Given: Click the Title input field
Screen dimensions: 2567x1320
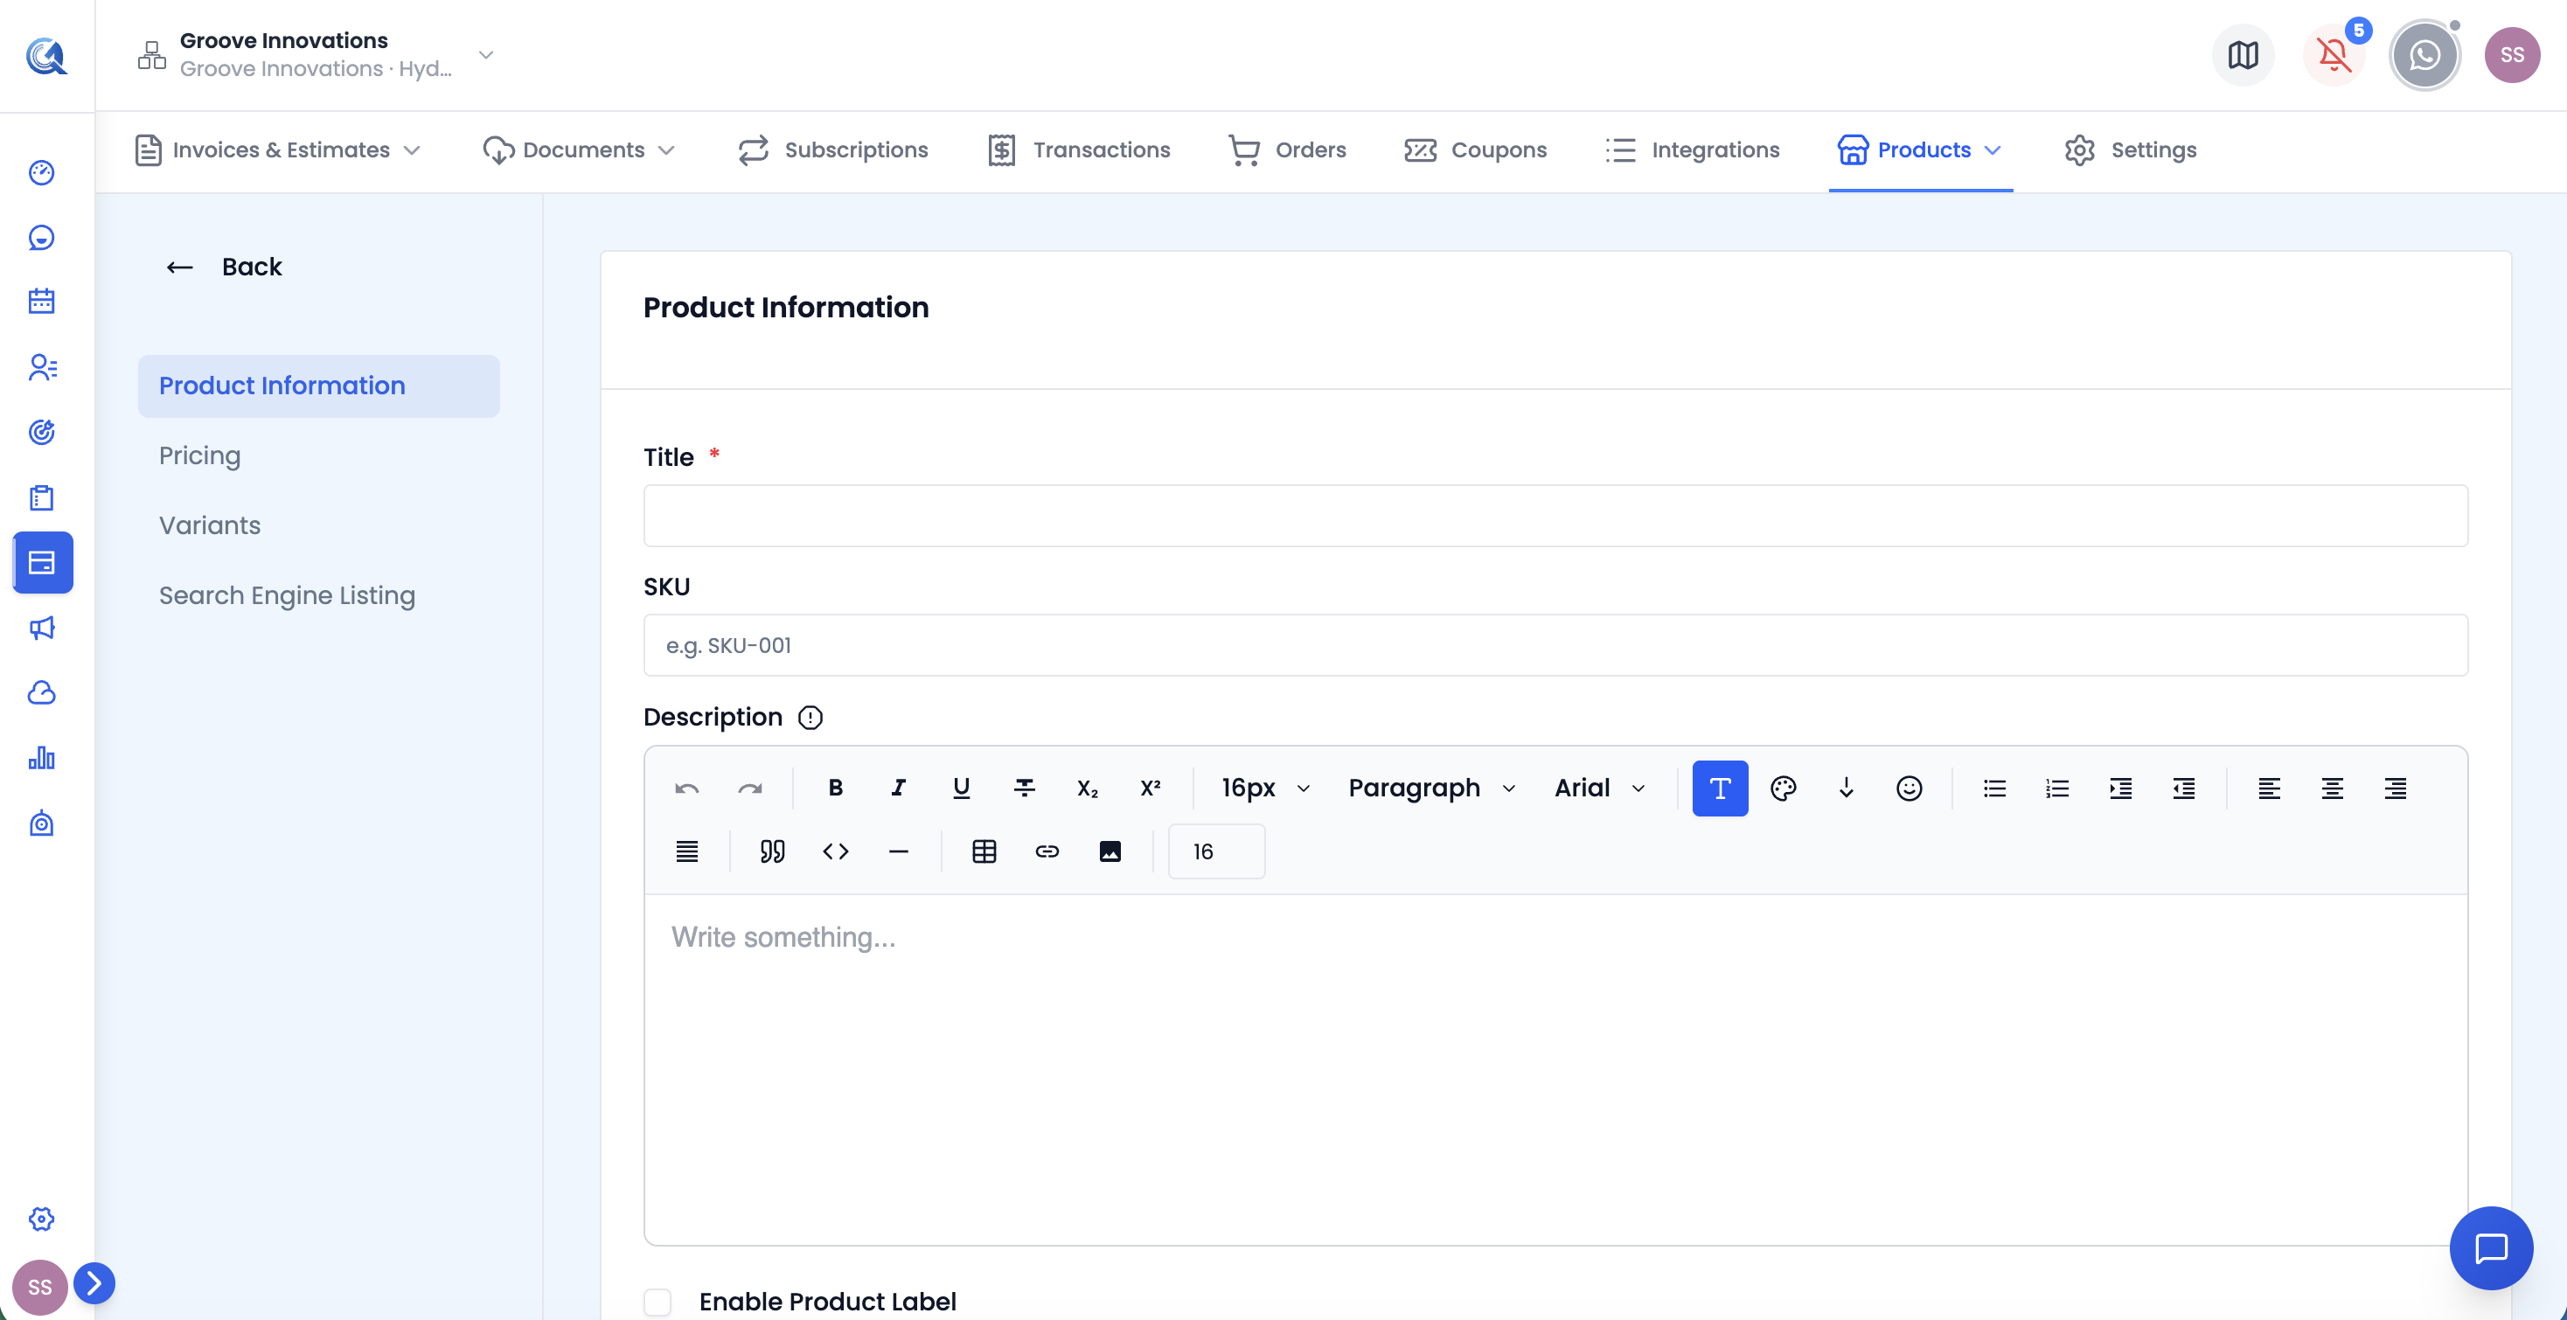Looking at the screenshot, I should click(1555, 515).
